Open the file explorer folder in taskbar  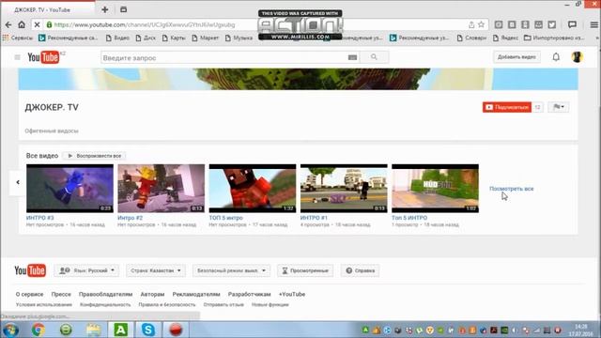coord(94,330)
